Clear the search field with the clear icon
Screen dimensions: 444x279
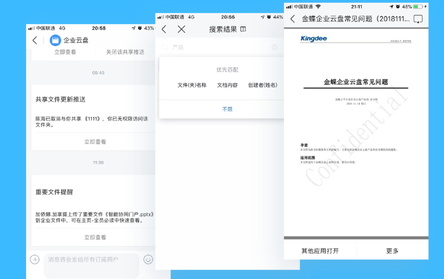(x=274, y=47)
